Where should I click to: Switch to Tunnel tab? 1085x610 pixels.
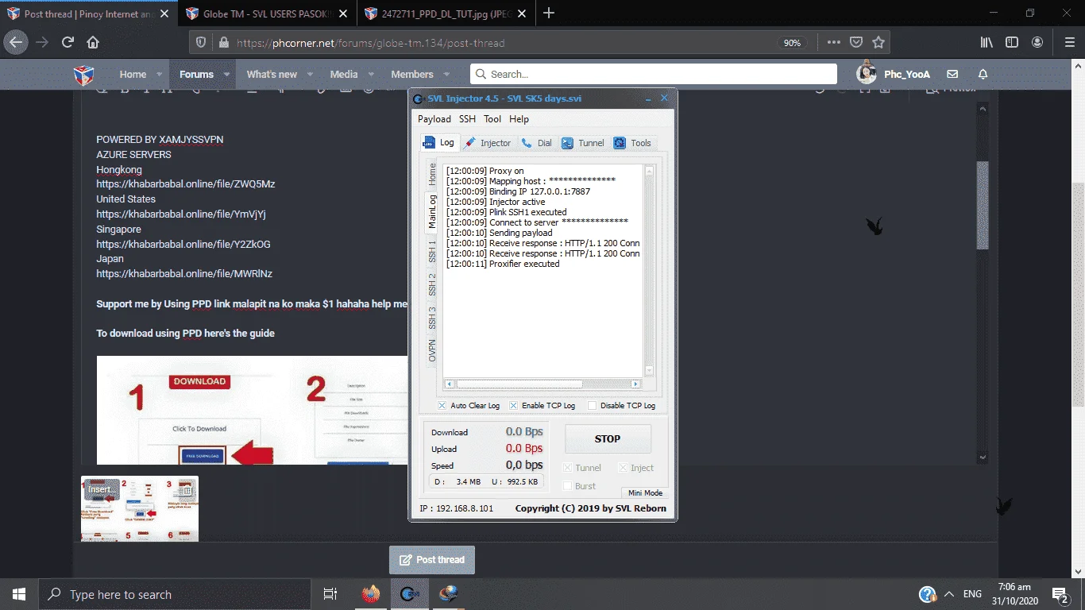(583, 143)
